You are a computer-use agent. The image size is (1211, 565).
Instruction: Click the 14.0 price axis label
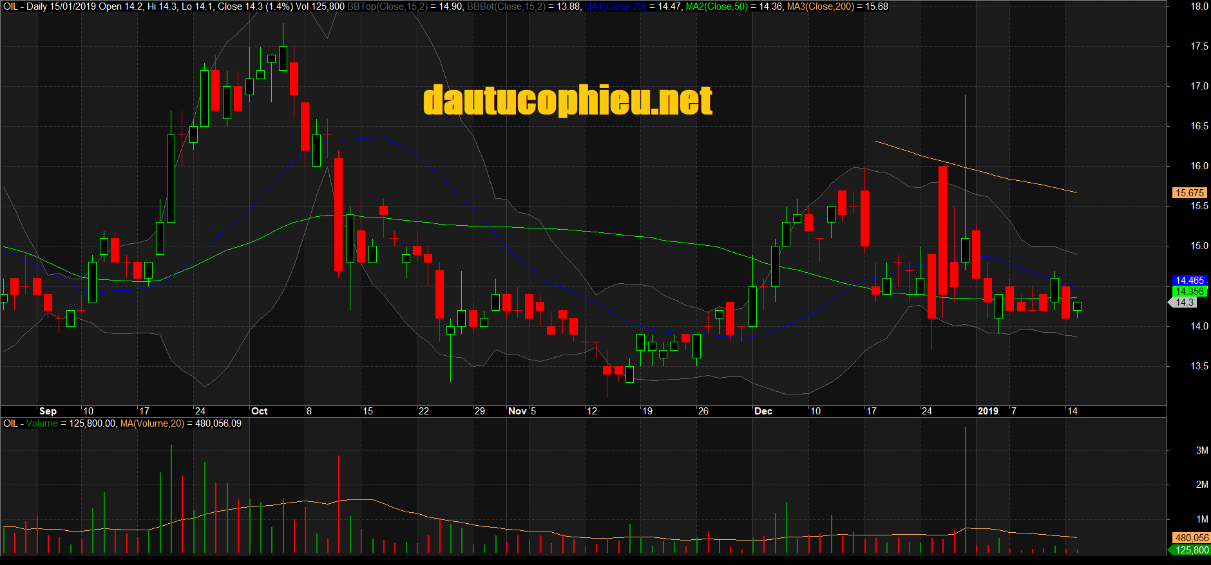click(x=1199, y=326)
